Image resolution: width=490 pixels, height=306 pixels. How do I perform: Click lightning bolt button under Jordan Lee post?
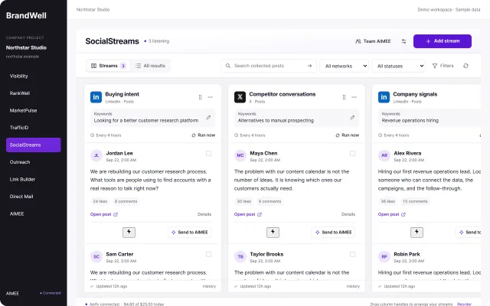[x=129, y=232]
